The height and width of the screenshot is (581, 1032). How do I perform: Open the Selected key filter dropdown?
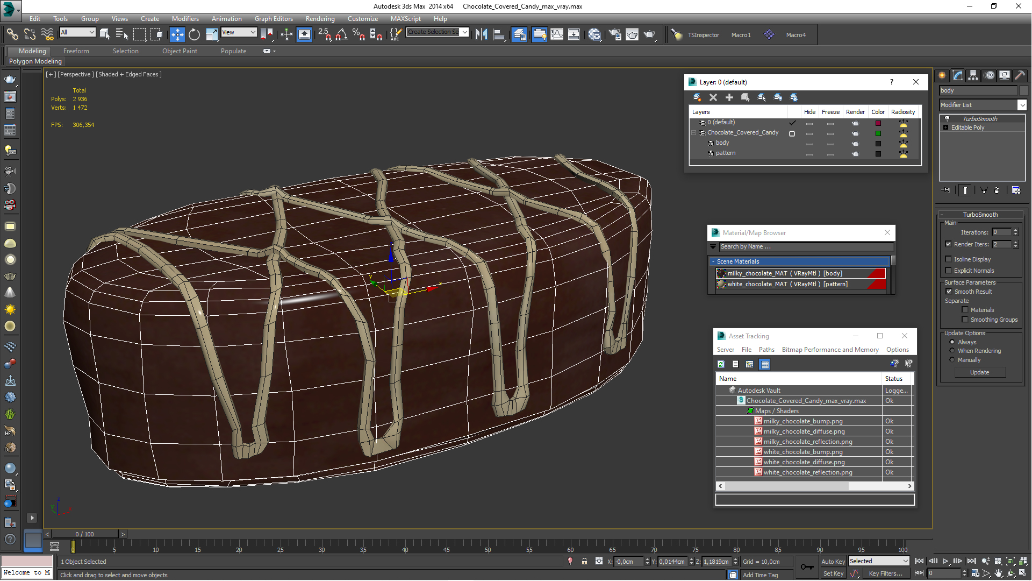point(879,561)
